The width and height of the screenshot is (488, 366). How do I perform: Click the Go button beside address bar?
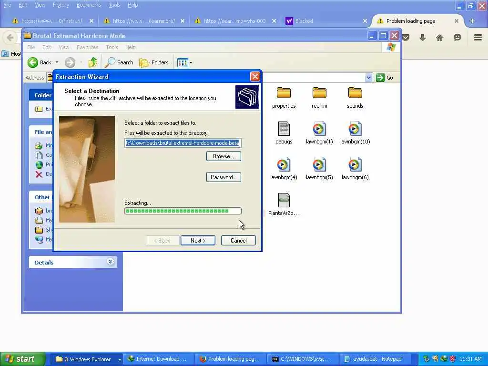tap(385, 78)
